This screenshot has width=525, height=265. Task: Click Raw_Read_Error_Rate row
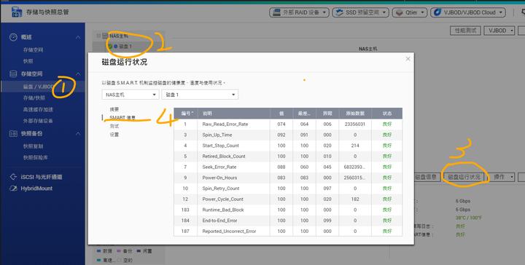point(288,124)
